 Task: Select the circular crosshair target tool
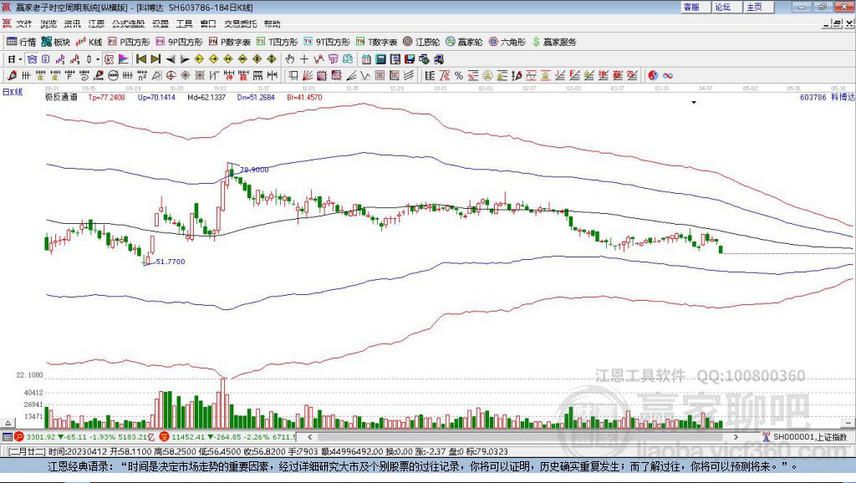(x=171, y=75)
